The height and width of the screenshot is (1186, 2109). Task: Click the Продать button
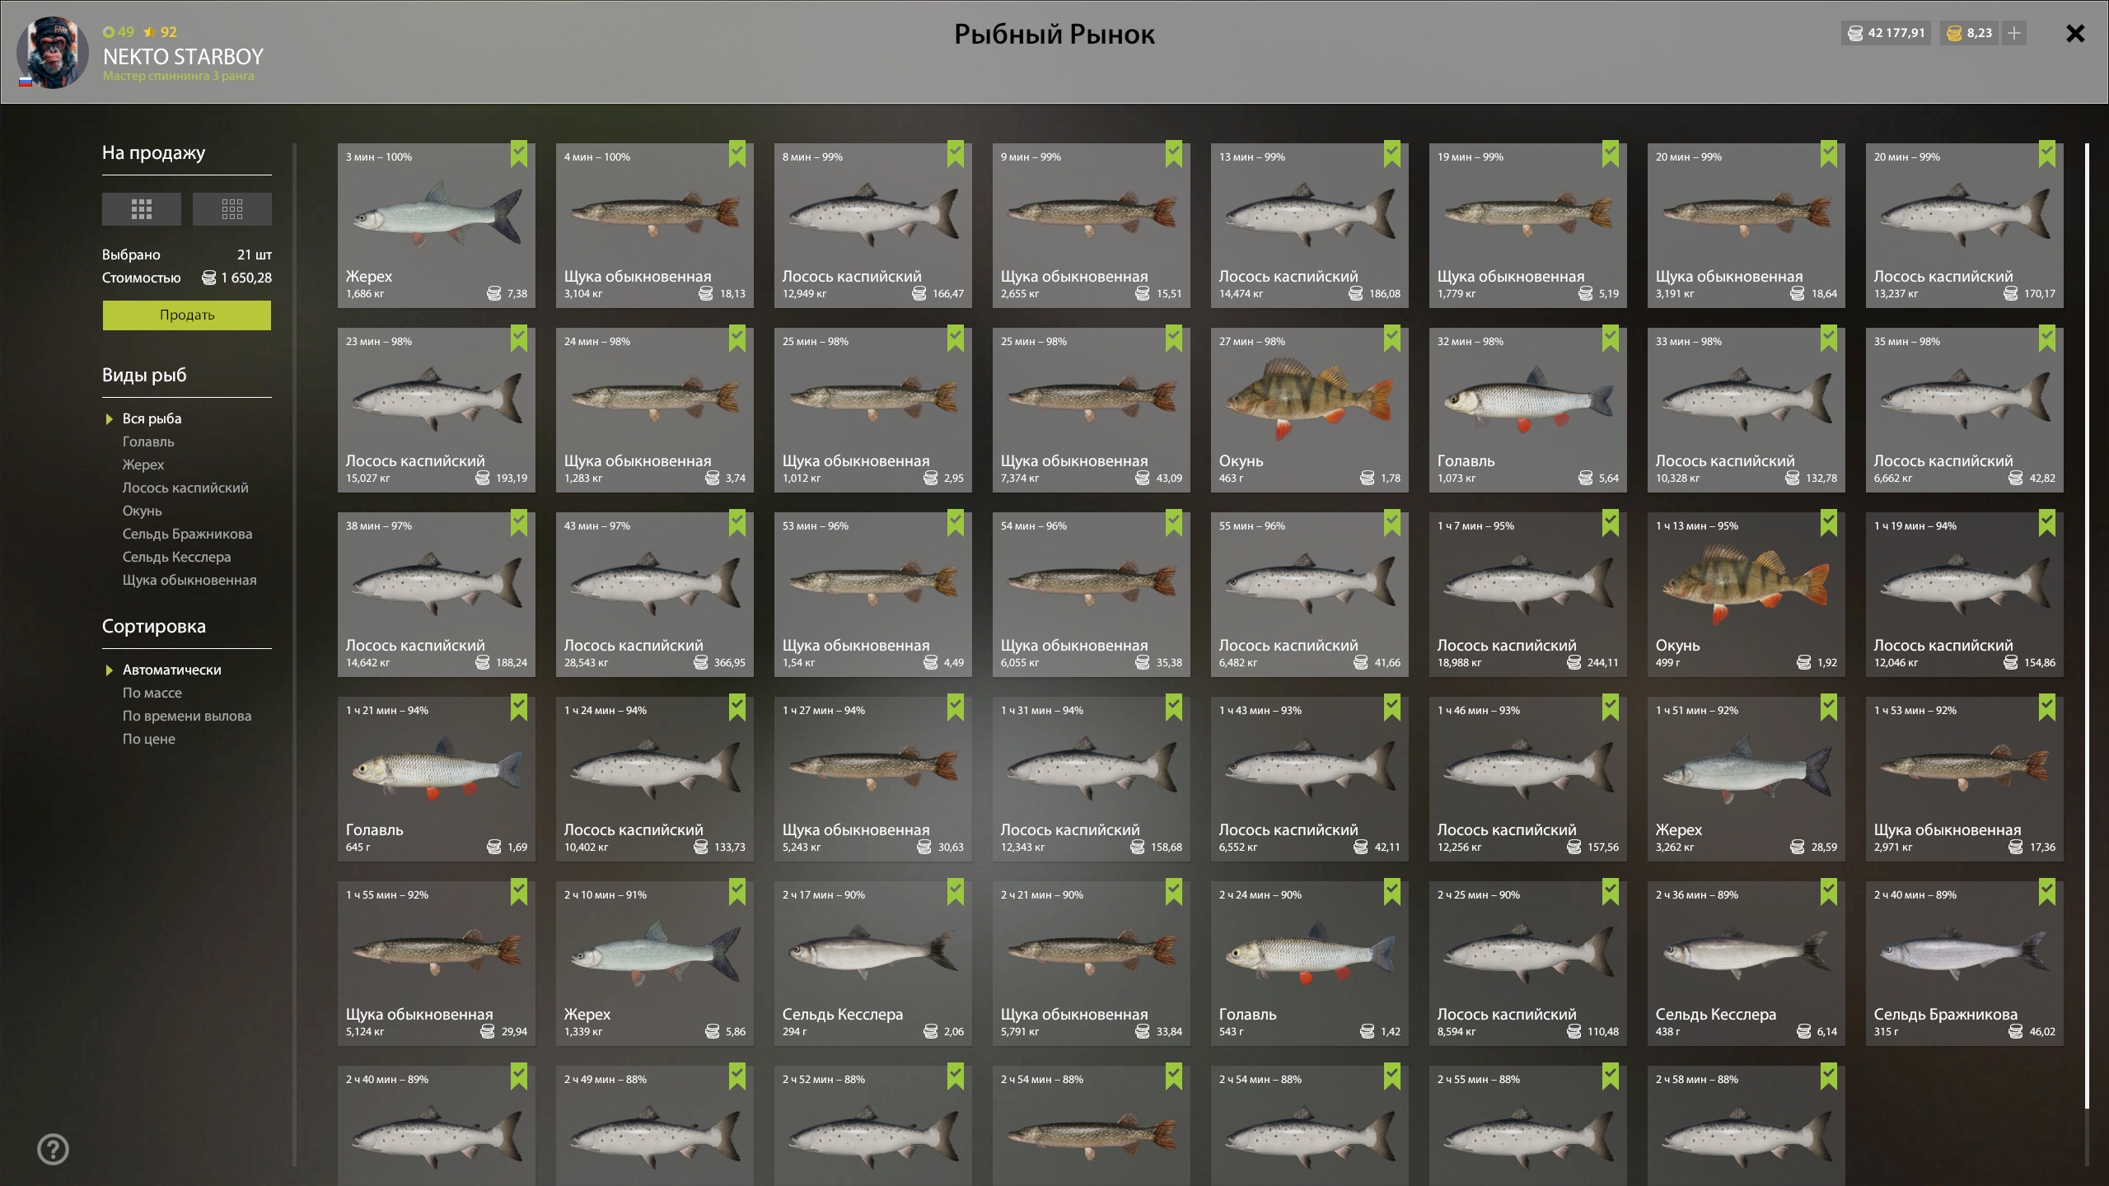(x=187, y=315)
